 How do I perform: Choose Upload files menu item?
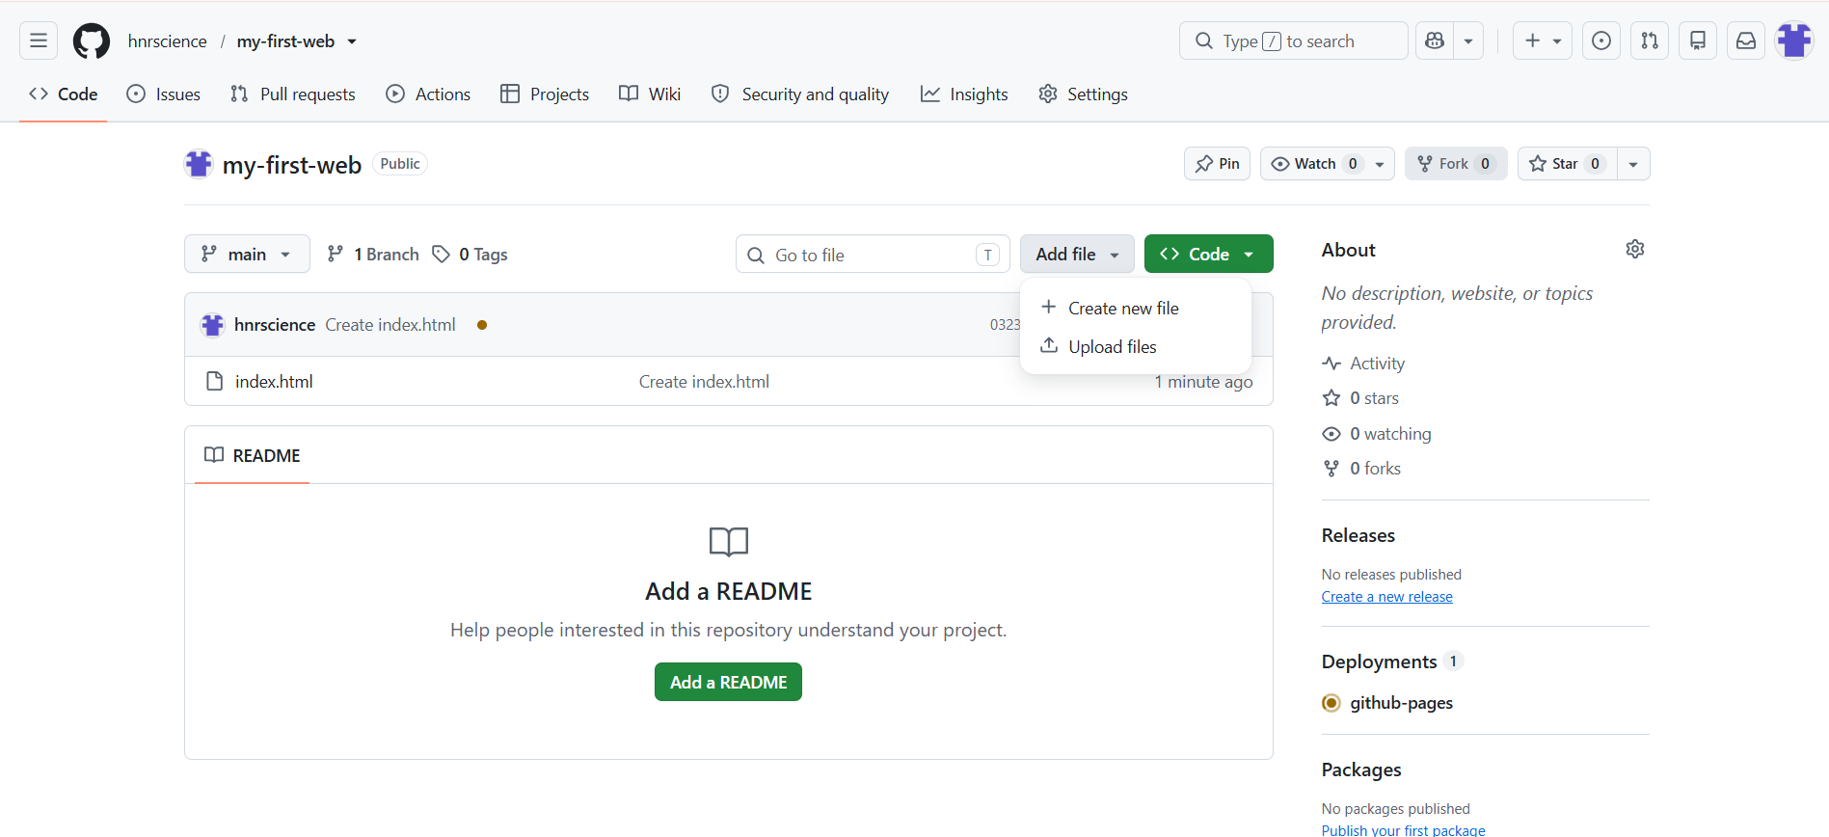pyautogui.click(x=1135, y=346)
